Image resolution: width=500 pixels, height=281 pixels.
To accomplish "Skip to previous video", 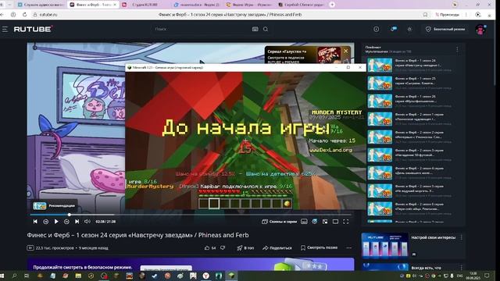I will (x=35, y=222).
